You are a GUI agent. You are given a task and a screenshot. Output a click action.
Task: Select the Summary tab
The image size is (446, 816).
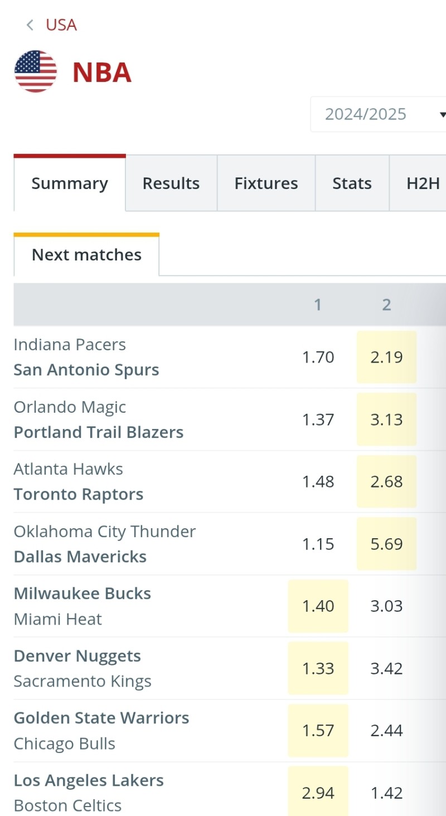pos(70,184)
